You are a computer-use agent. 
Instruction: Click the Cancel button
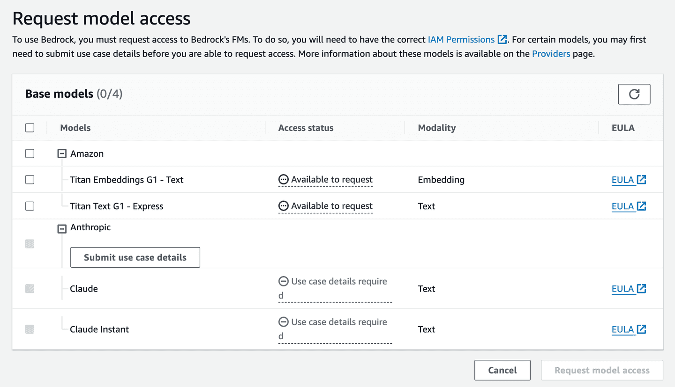point(502,370)
